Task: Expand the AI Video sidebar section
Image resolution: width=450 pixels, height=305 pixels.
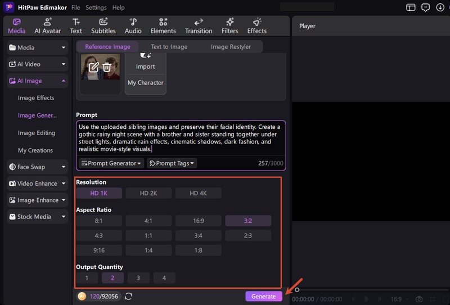Action: click(37, 64)
